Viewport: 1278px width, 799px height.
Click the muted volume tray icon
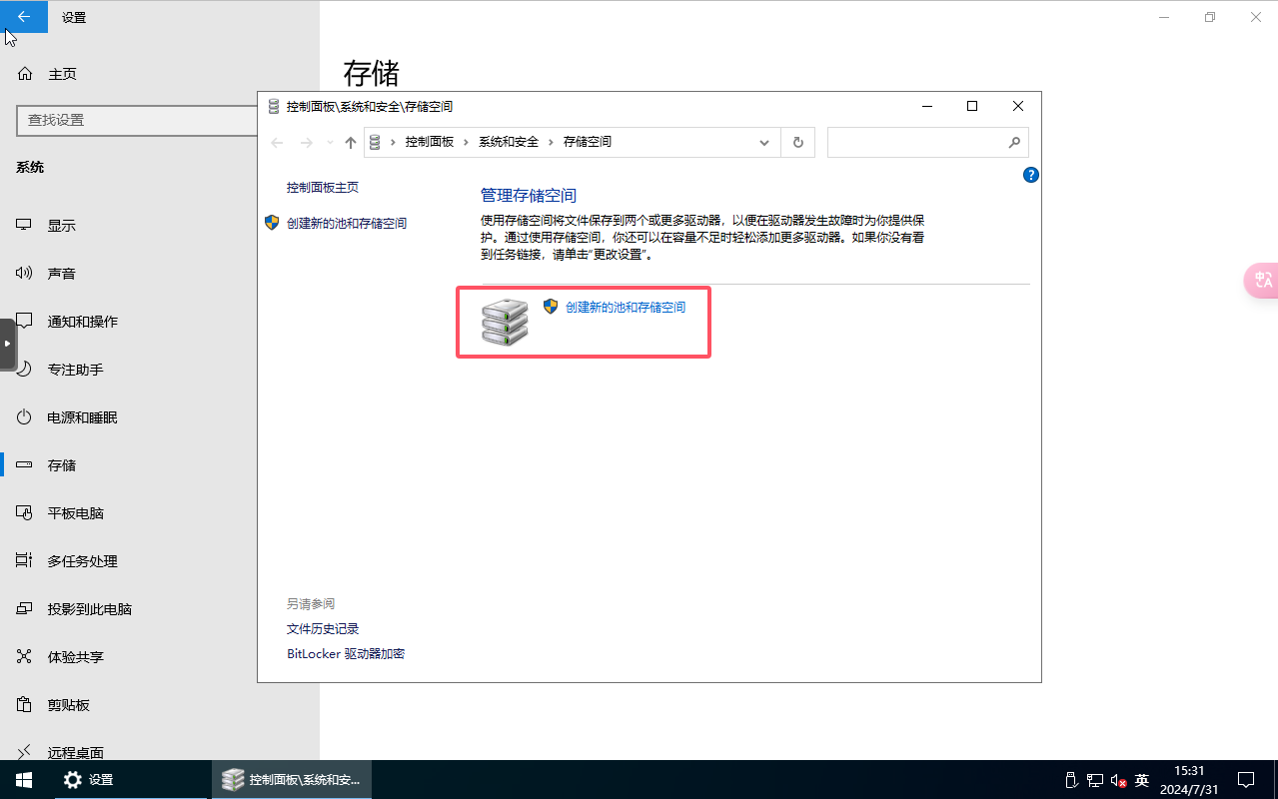[1118, 780]
